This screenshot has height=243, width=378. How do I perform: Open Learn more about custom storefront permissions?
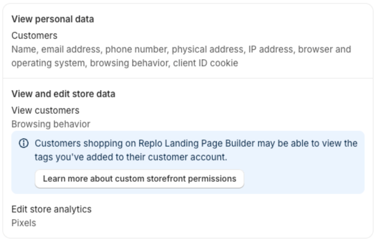coord(140,179)
